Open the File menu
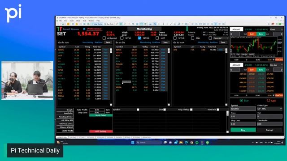The image size is (287, 161). pyautogui.click(x=61, y=21)
